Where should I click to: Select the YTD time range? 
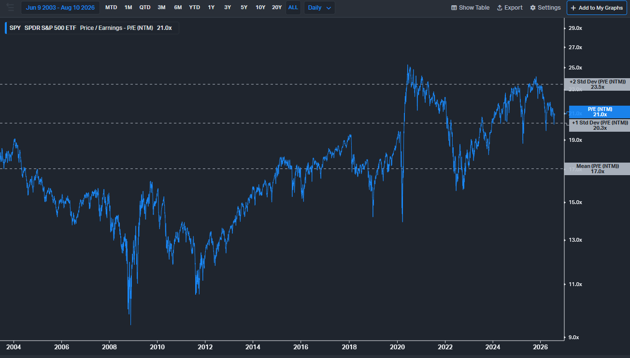tap(194, 8)
